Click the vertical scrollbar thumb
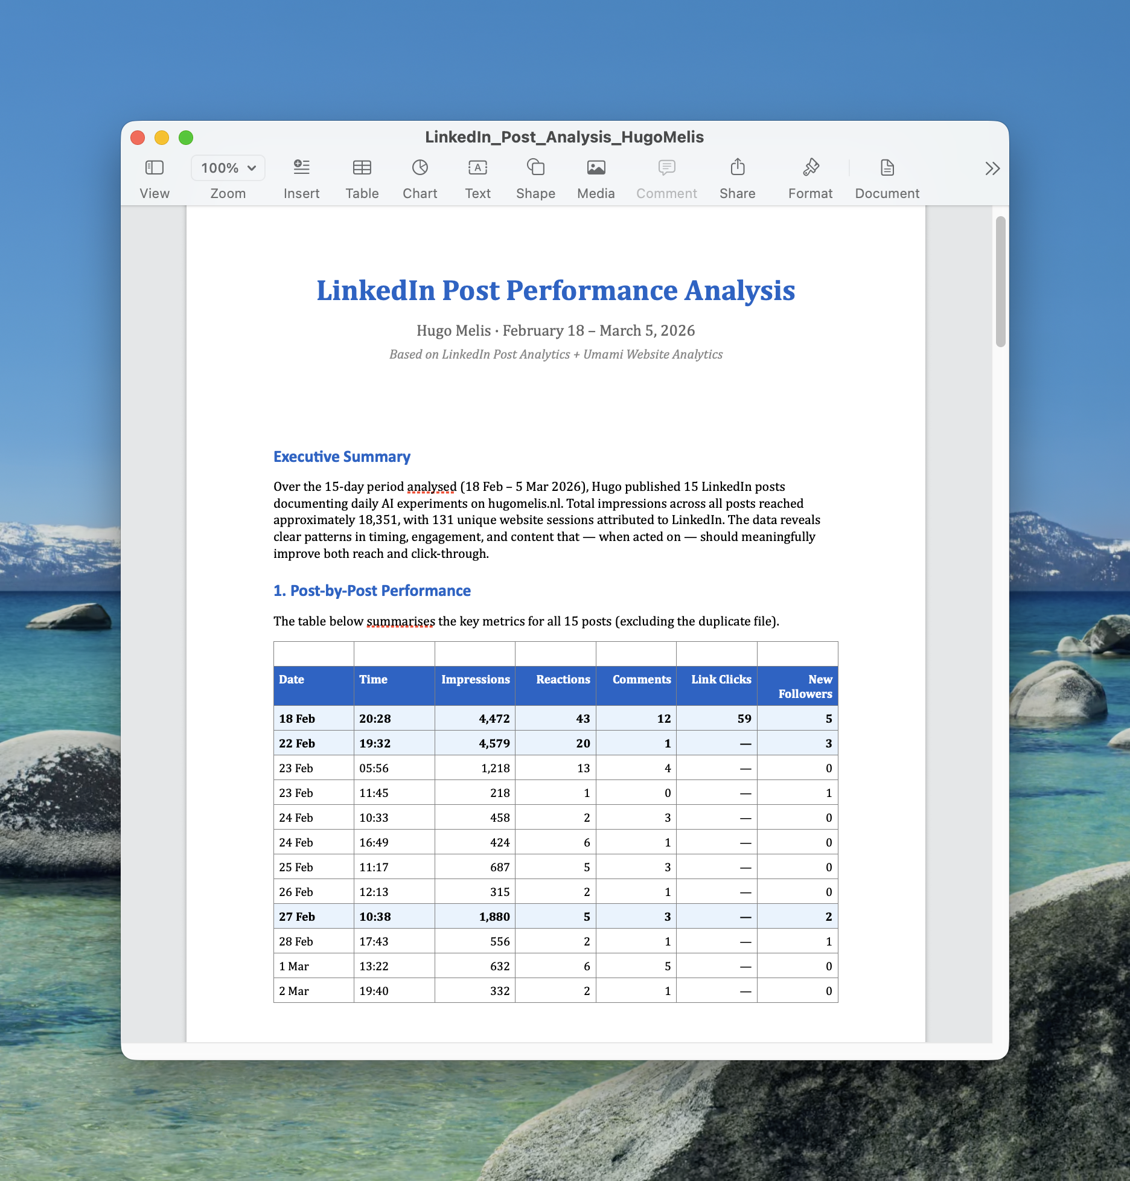The image size is (1130, 1181). pos(1000,281)
